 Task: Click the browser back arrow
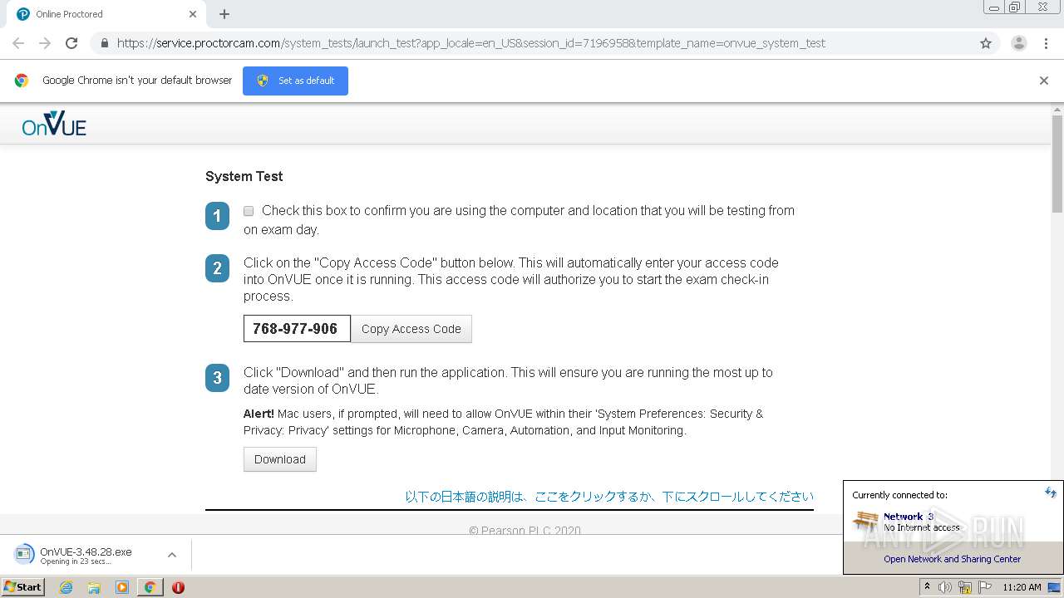18,43
